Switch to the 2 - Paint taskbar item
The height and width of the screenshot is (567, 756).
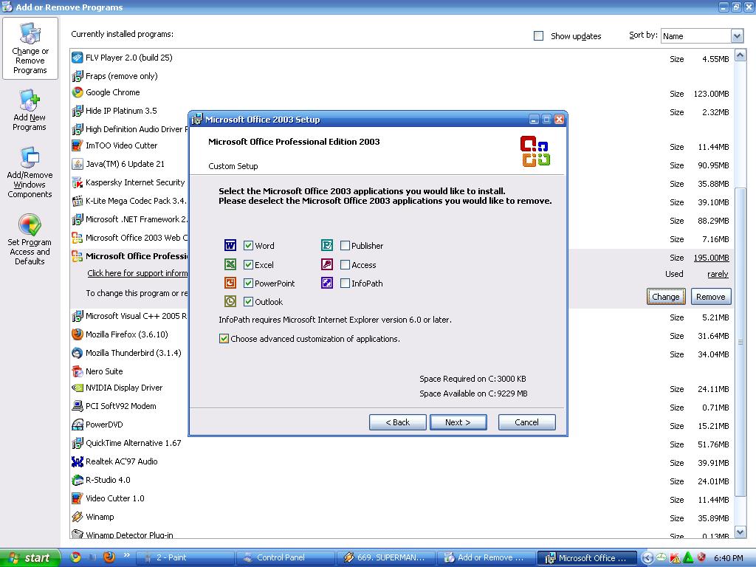pyautogui.click(x=185, y=557)
